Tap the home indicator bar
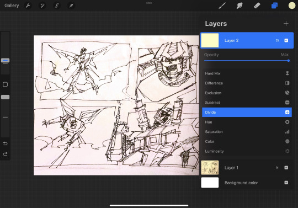This screenshot has height=208, width=298. point(149,205)
